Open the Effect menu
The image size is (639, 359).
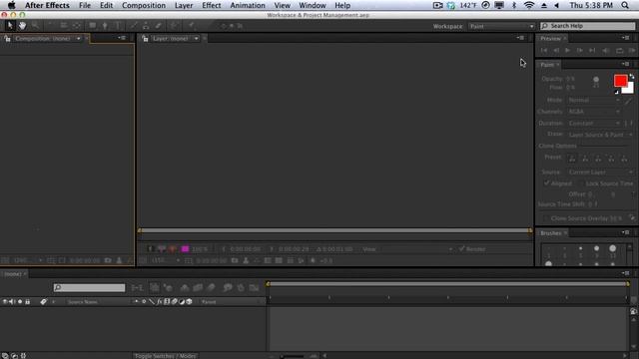pyautogui.click(x=211, y=5)
